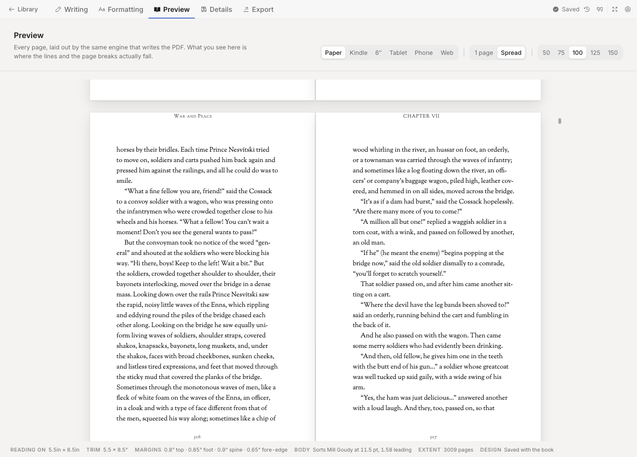This screenshot has width=637, height=457.
Task: Set zoom level to 50
Action: point(546,53)
